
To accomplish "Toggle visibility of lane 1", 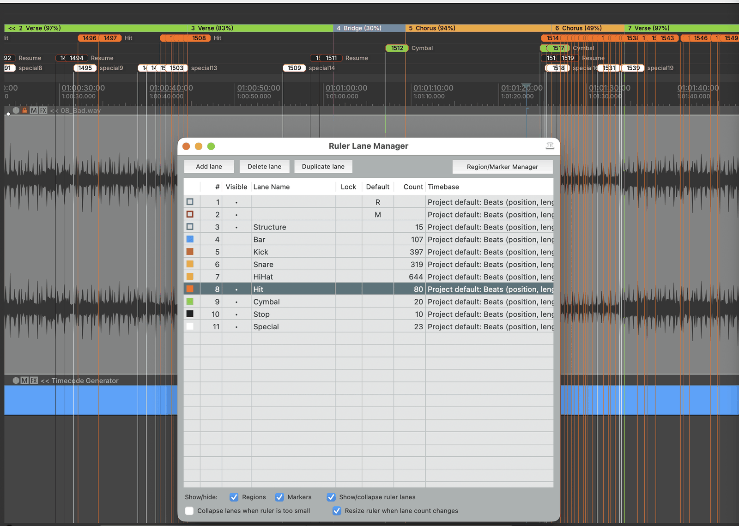I will (236, 202).
